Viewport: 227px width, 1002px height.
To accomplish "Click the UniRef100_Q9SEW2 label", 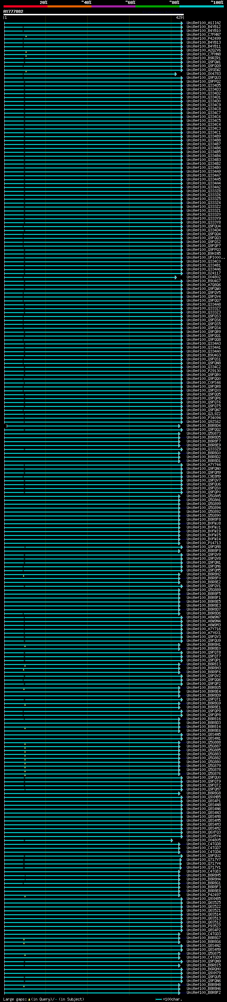I will (204, 70).
